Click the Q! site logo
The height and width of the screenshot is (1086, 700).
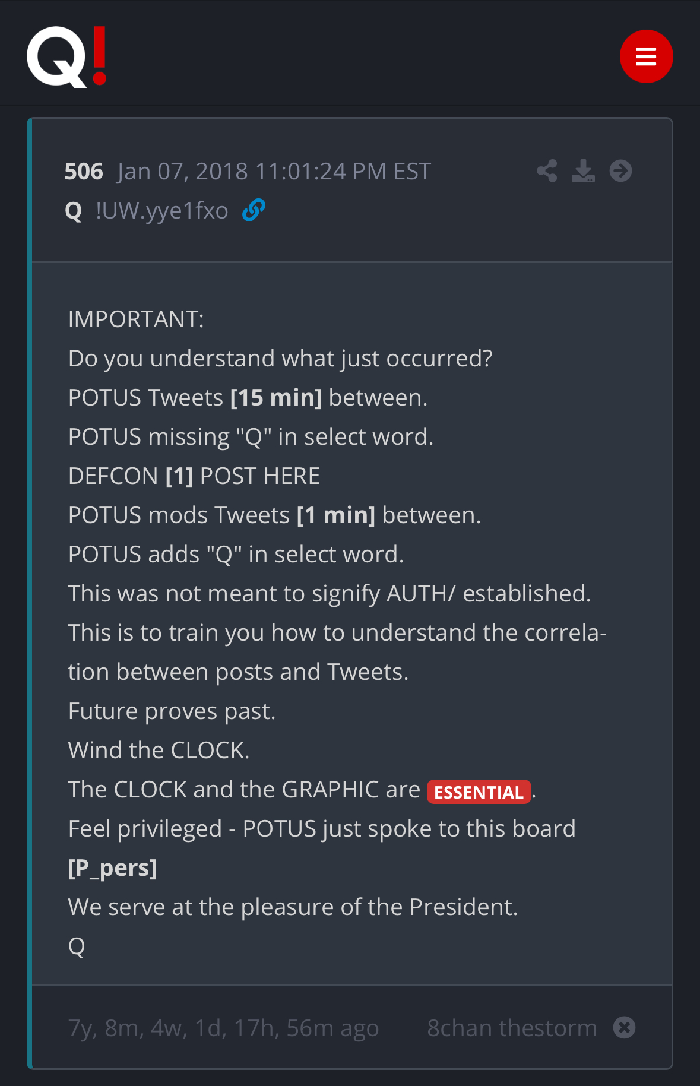(x=66, y=57)
